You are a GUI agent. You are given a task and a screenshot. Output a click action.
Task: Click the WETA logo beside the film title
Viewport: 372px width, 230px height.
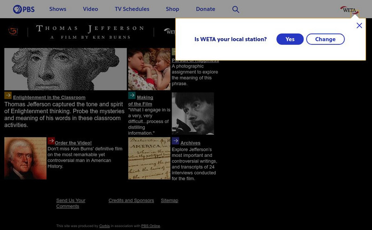click(x=169, y=31)
